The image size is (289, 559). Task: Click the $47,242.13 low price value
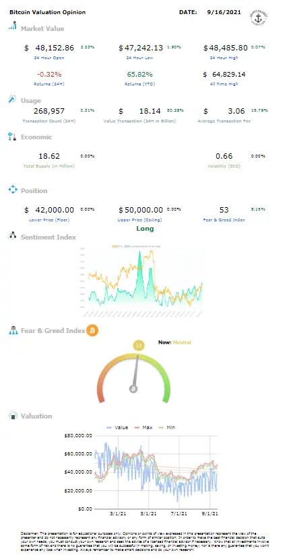(140, 48)
